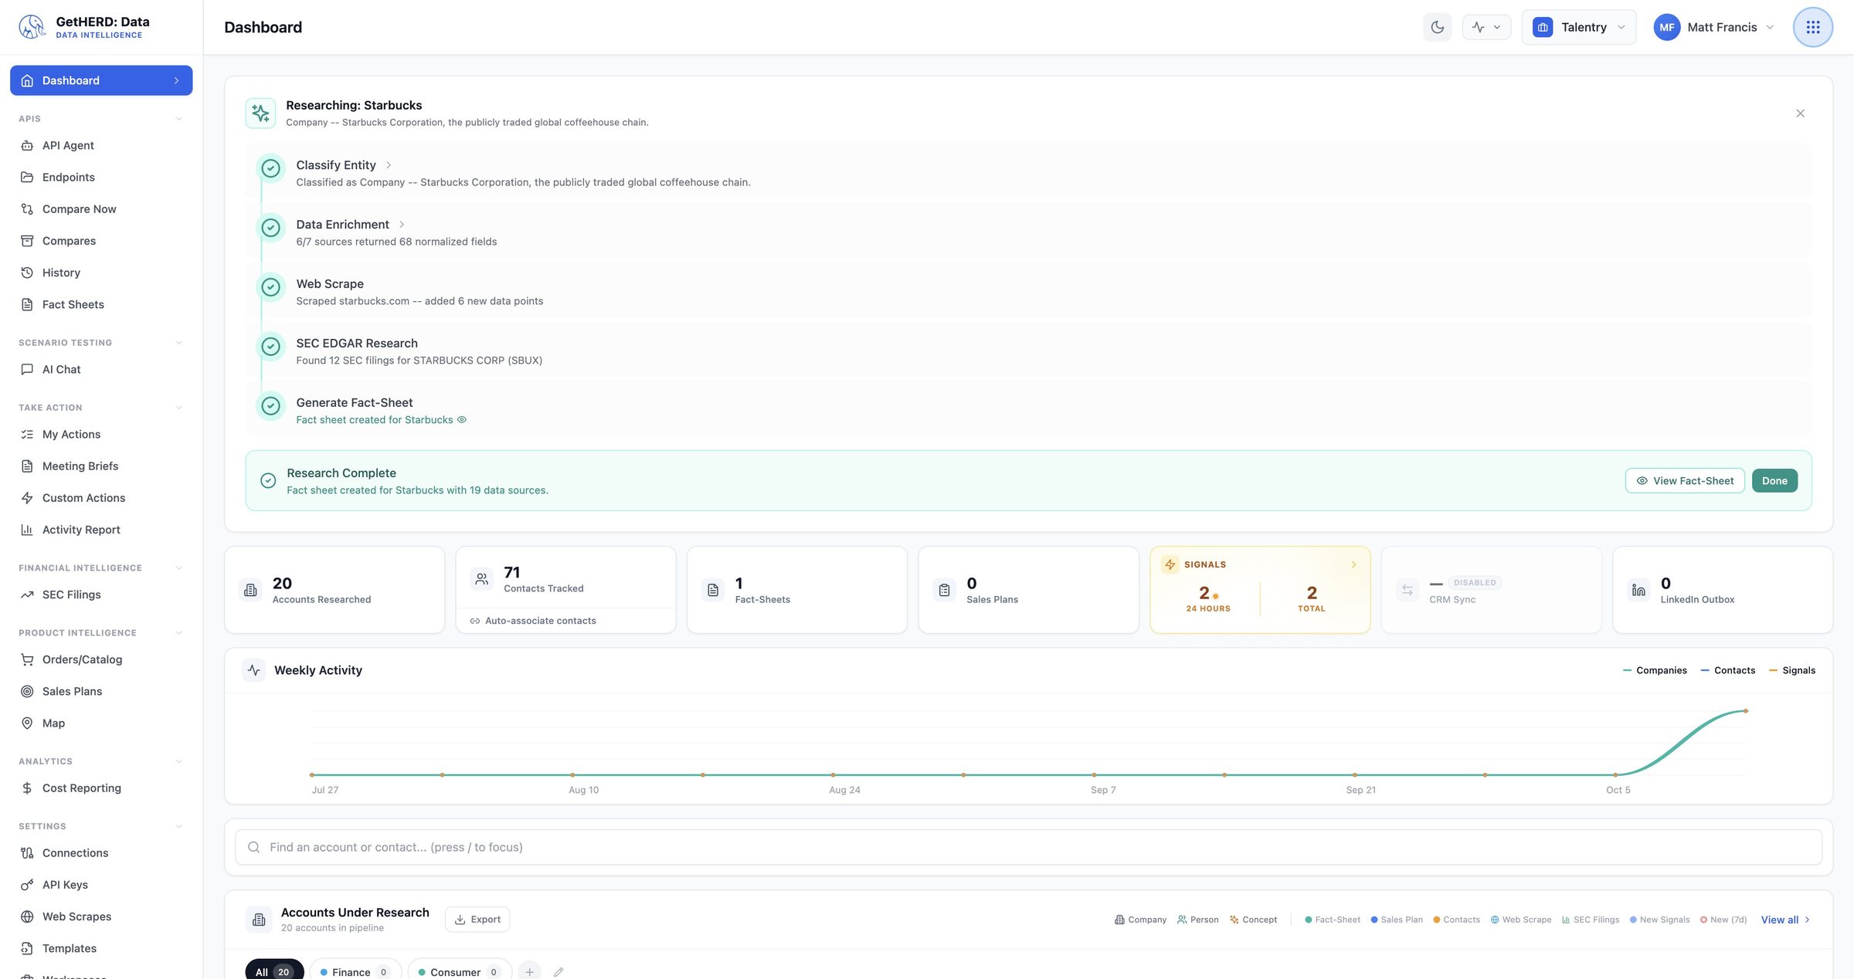
Task: Open API Agent in sidebar
Action: coord(101,145)
